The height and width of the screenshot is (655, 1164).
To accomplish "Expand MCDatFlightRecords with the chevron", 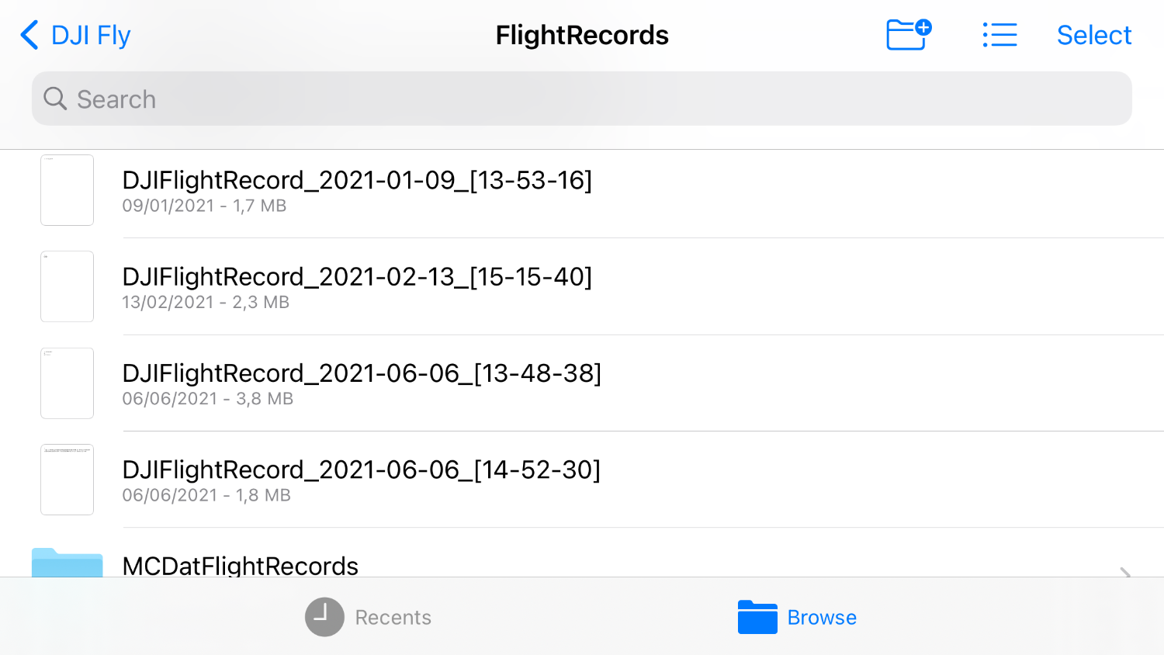I will [x=1125, y=572].
